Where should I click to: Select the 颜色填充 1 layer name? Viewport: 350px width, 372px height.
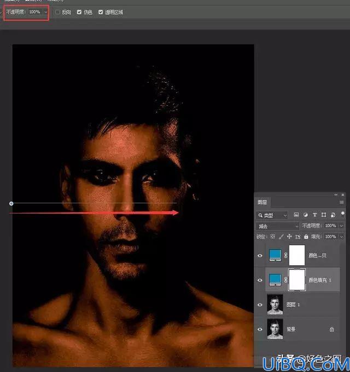(x=320, y=280)
